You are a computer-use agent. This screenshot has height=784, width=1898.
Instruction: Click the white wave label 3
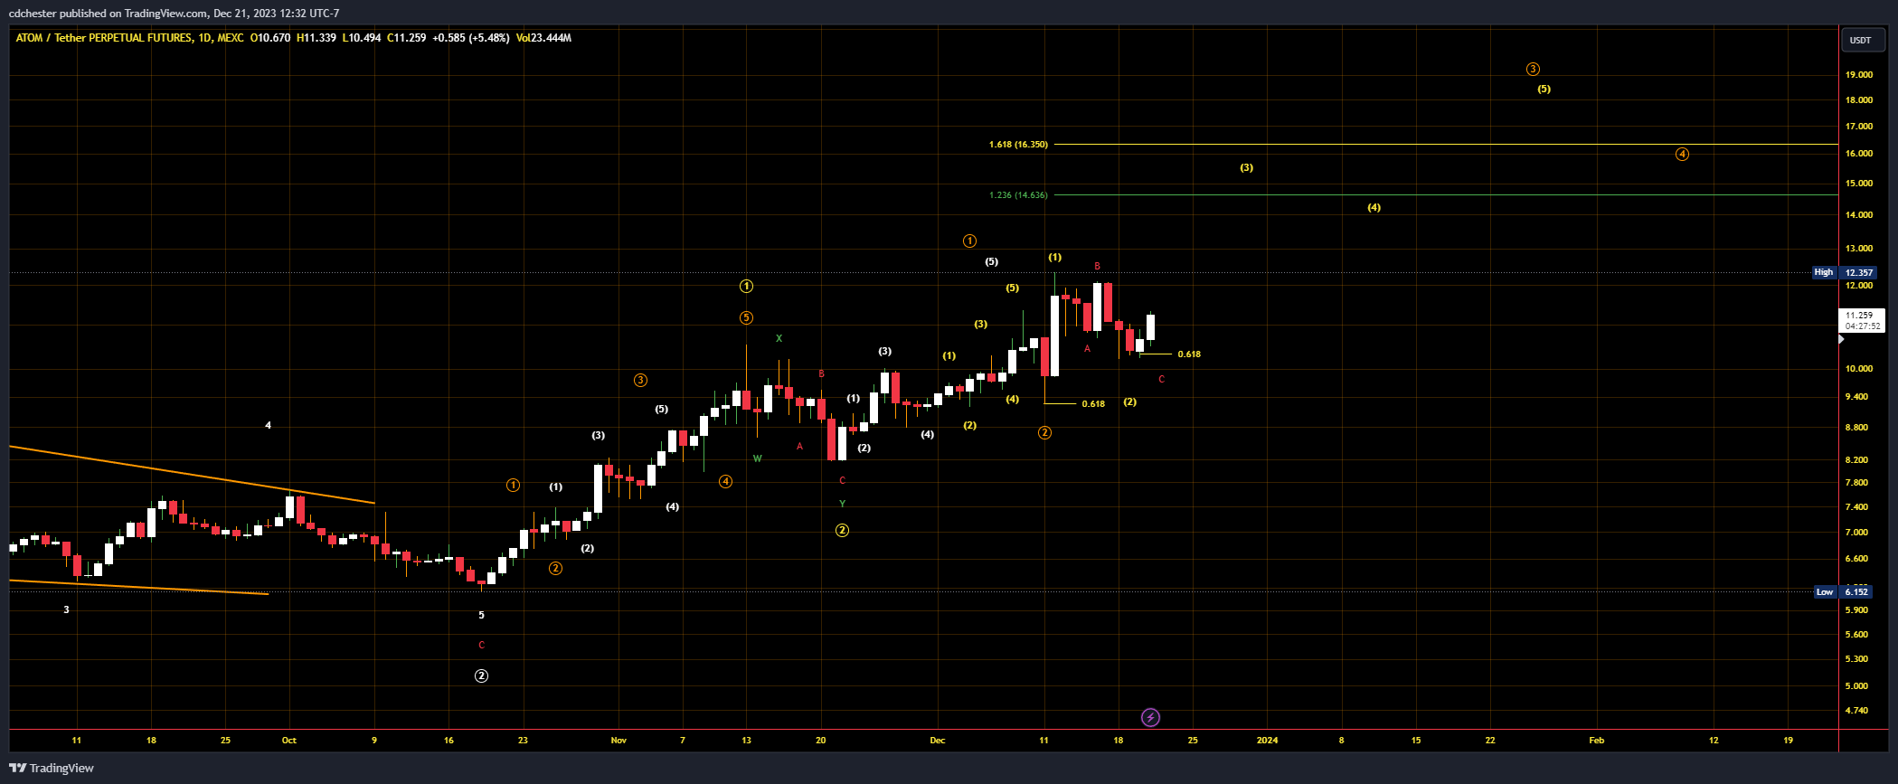pyautogui.click(x=66, y=609)
